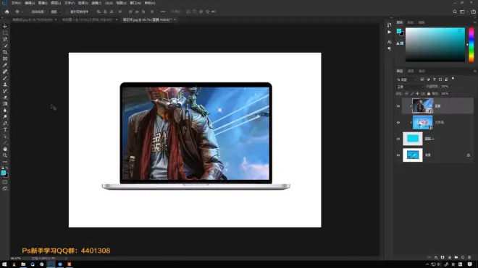Viewport: 478px width, 268px height.
Task: Switch to the first document tab
Action: tap(33, 20)
